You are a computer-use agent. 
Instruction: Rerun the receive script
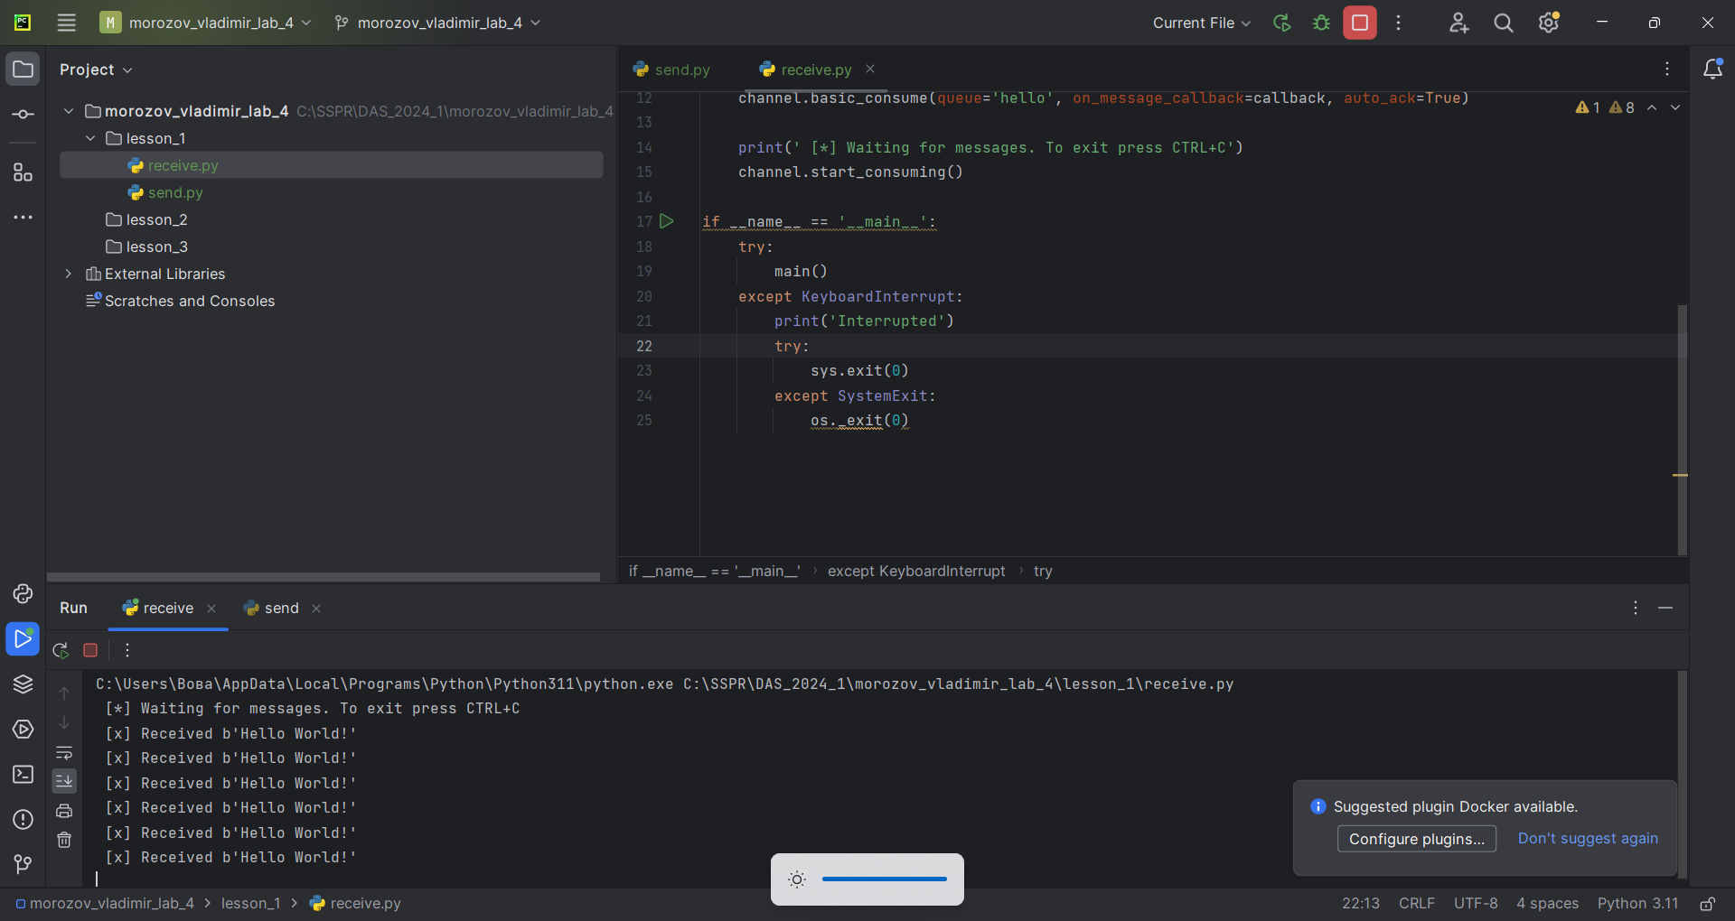click(61, 650)
